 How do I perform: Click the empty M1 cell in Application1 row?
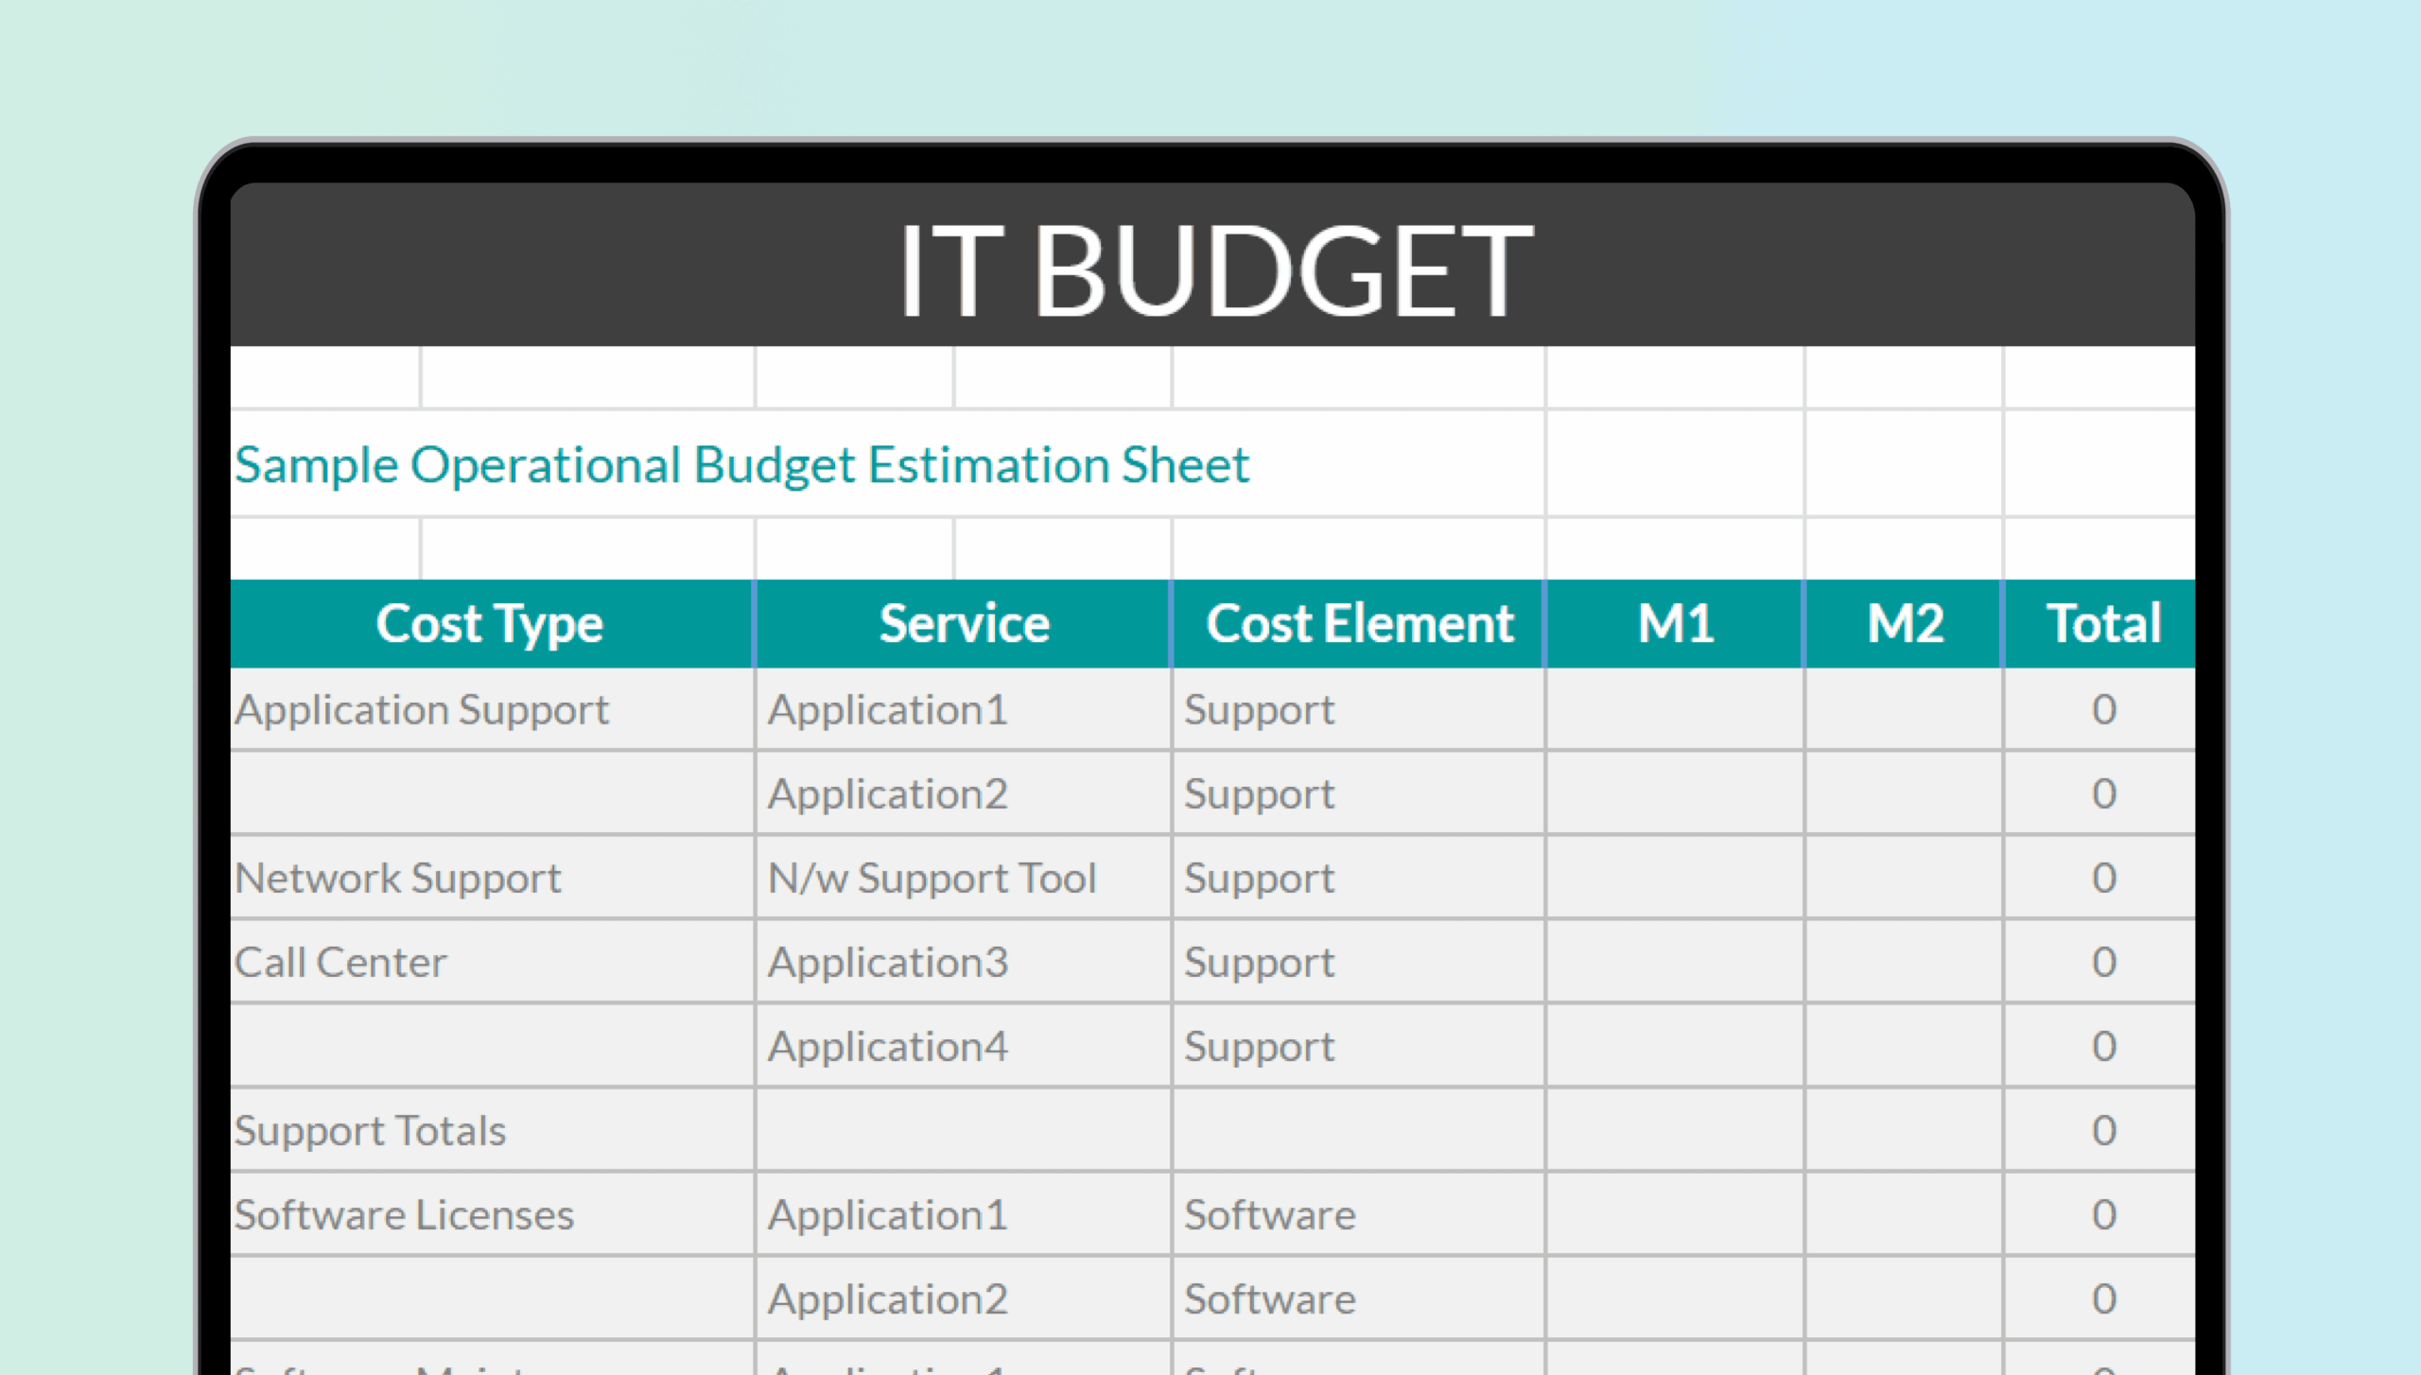click(1676, 709)
